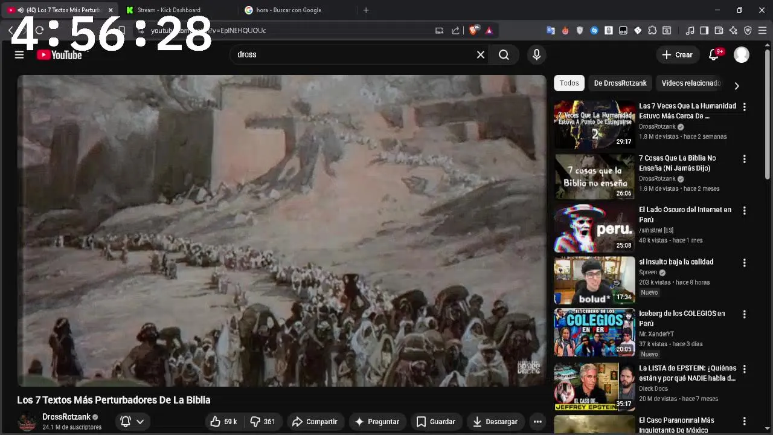Screen dimensions: 773x435
Task: Open the 'COLEGIOS en Perú' thumbnail 20:05
Action: (595, 332)
